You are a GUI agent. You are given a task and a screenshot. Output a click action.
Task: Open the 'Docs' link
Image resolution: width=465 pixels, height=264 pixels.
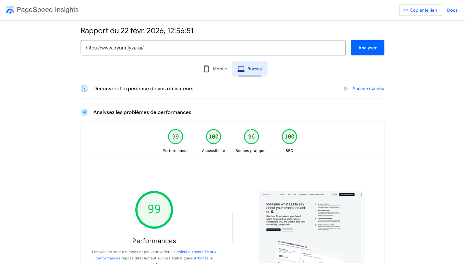click(x=452, y=10)
